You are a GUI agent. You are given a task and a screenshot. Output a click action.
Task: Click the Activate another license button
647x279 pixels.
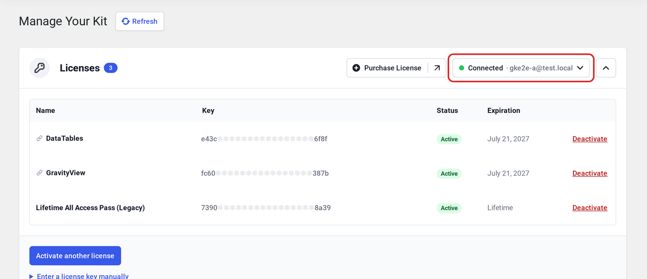[75, 256]
